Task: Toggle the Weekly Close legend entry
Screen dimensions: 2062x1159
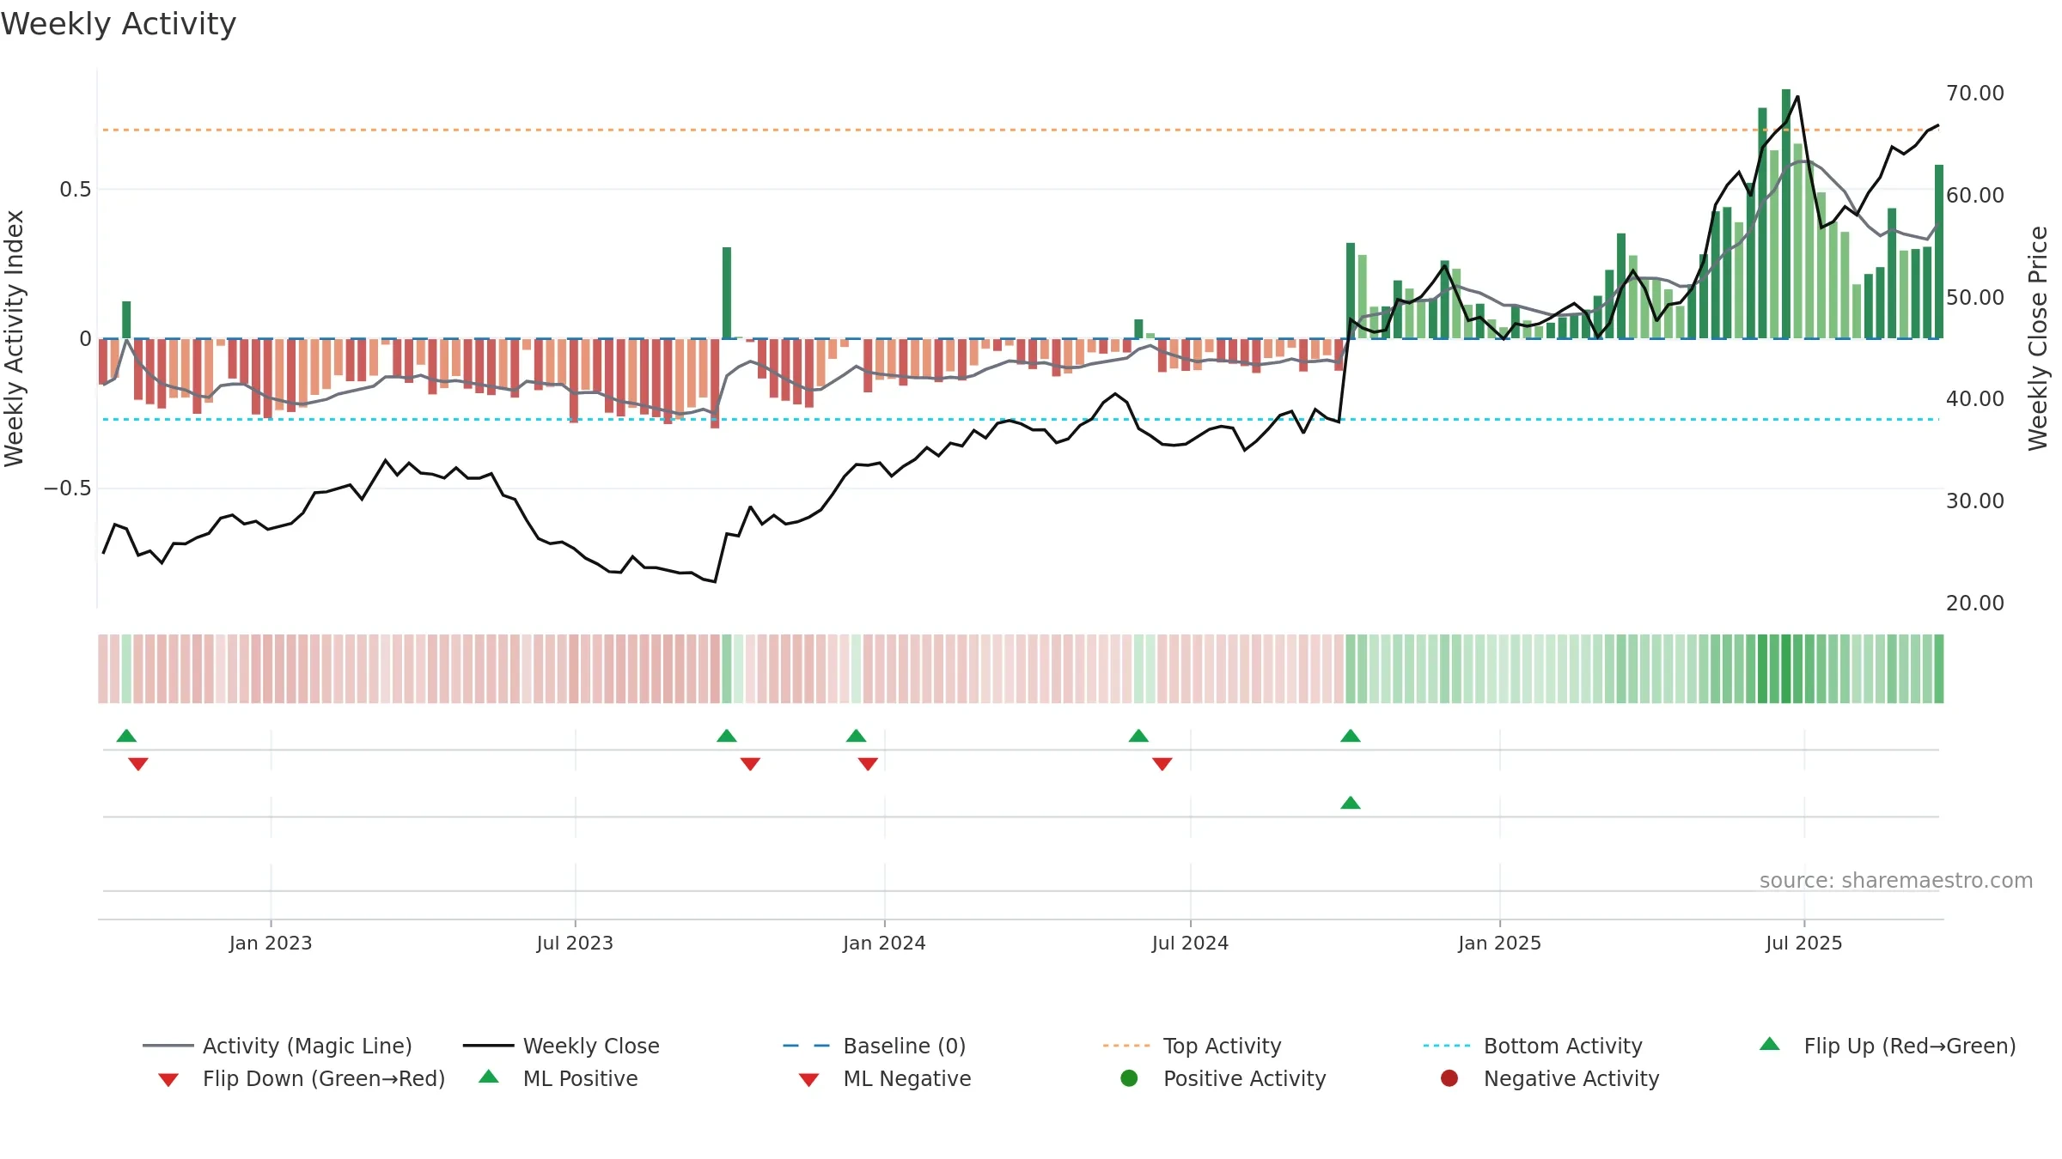Action: click(x=561, y=1046)
